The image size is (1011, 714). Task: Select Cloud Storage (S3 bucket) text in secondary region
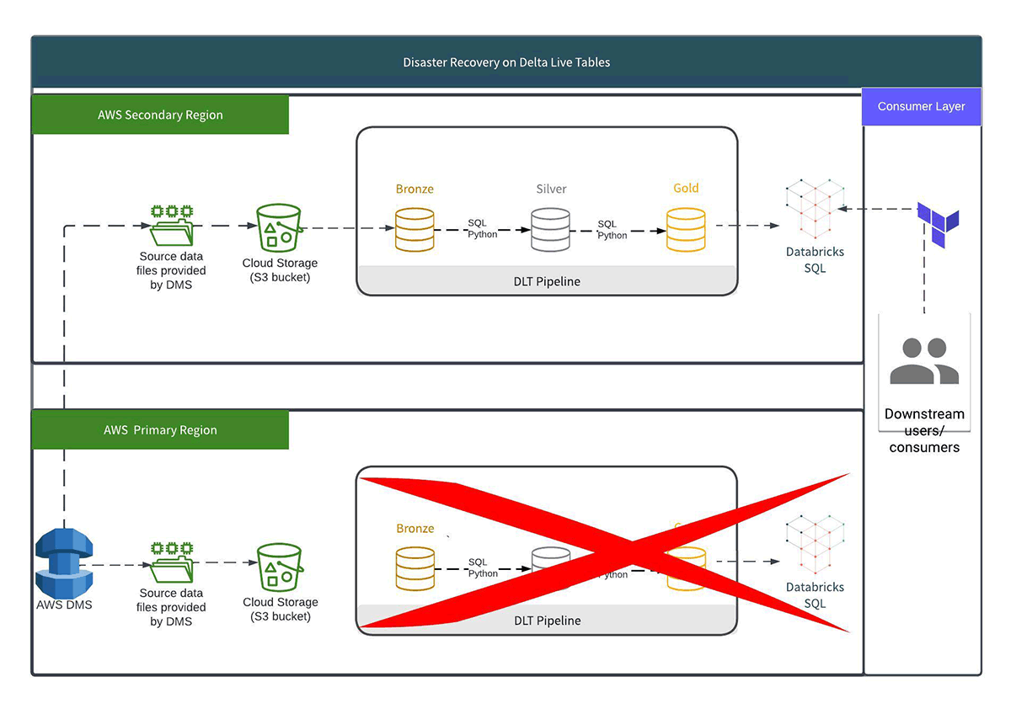click(281, 270)
